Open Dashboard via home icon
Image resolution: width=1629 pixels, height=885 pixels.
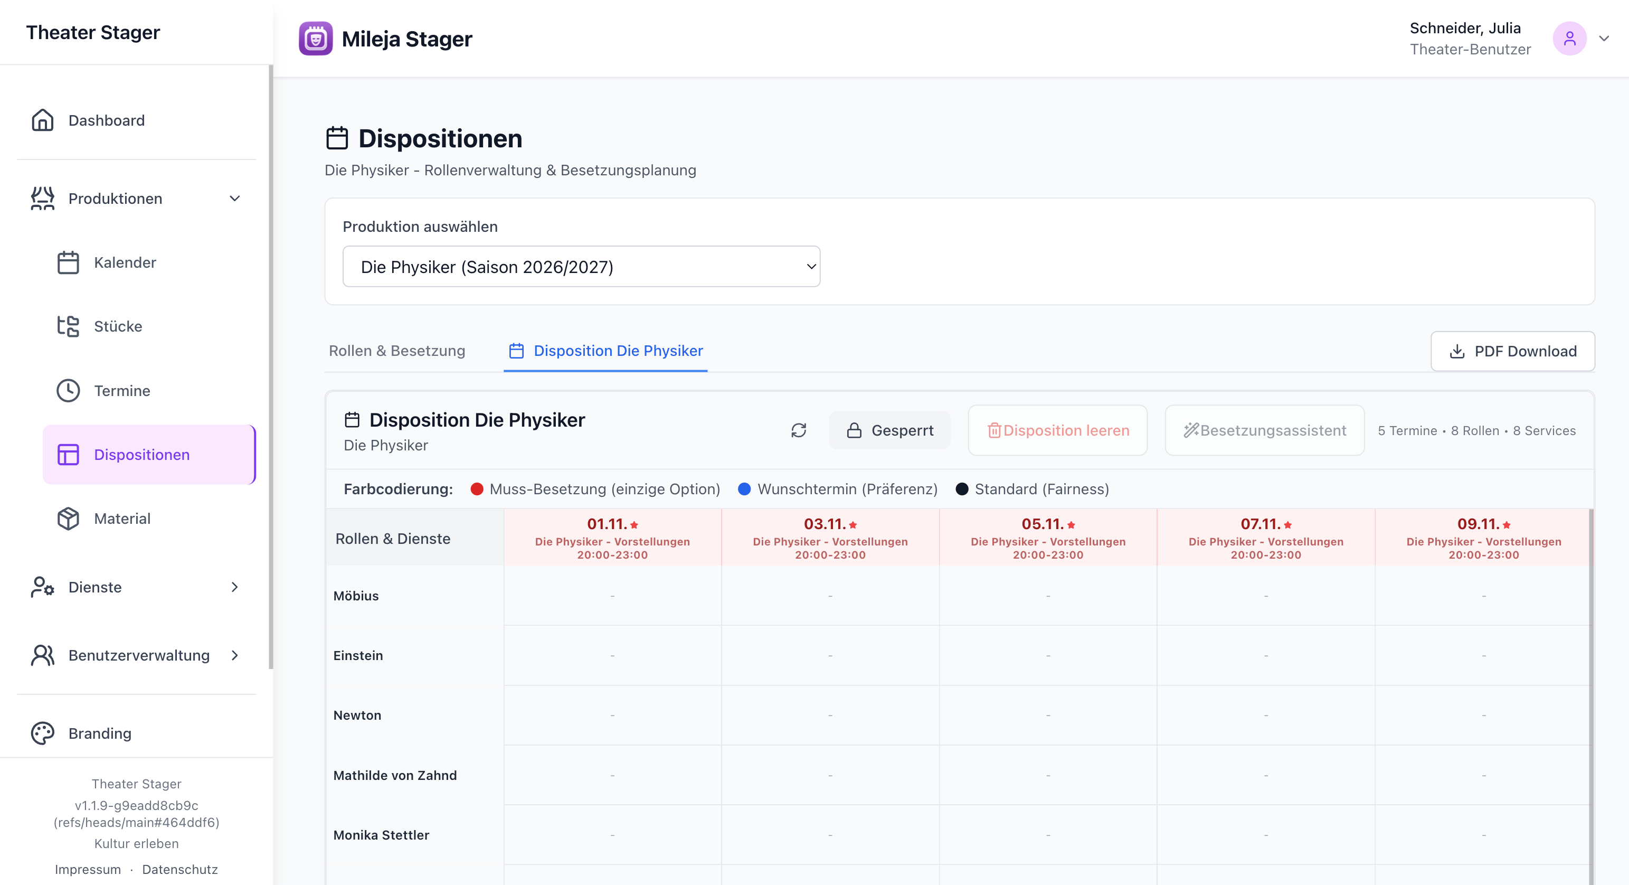pos(42,120)
